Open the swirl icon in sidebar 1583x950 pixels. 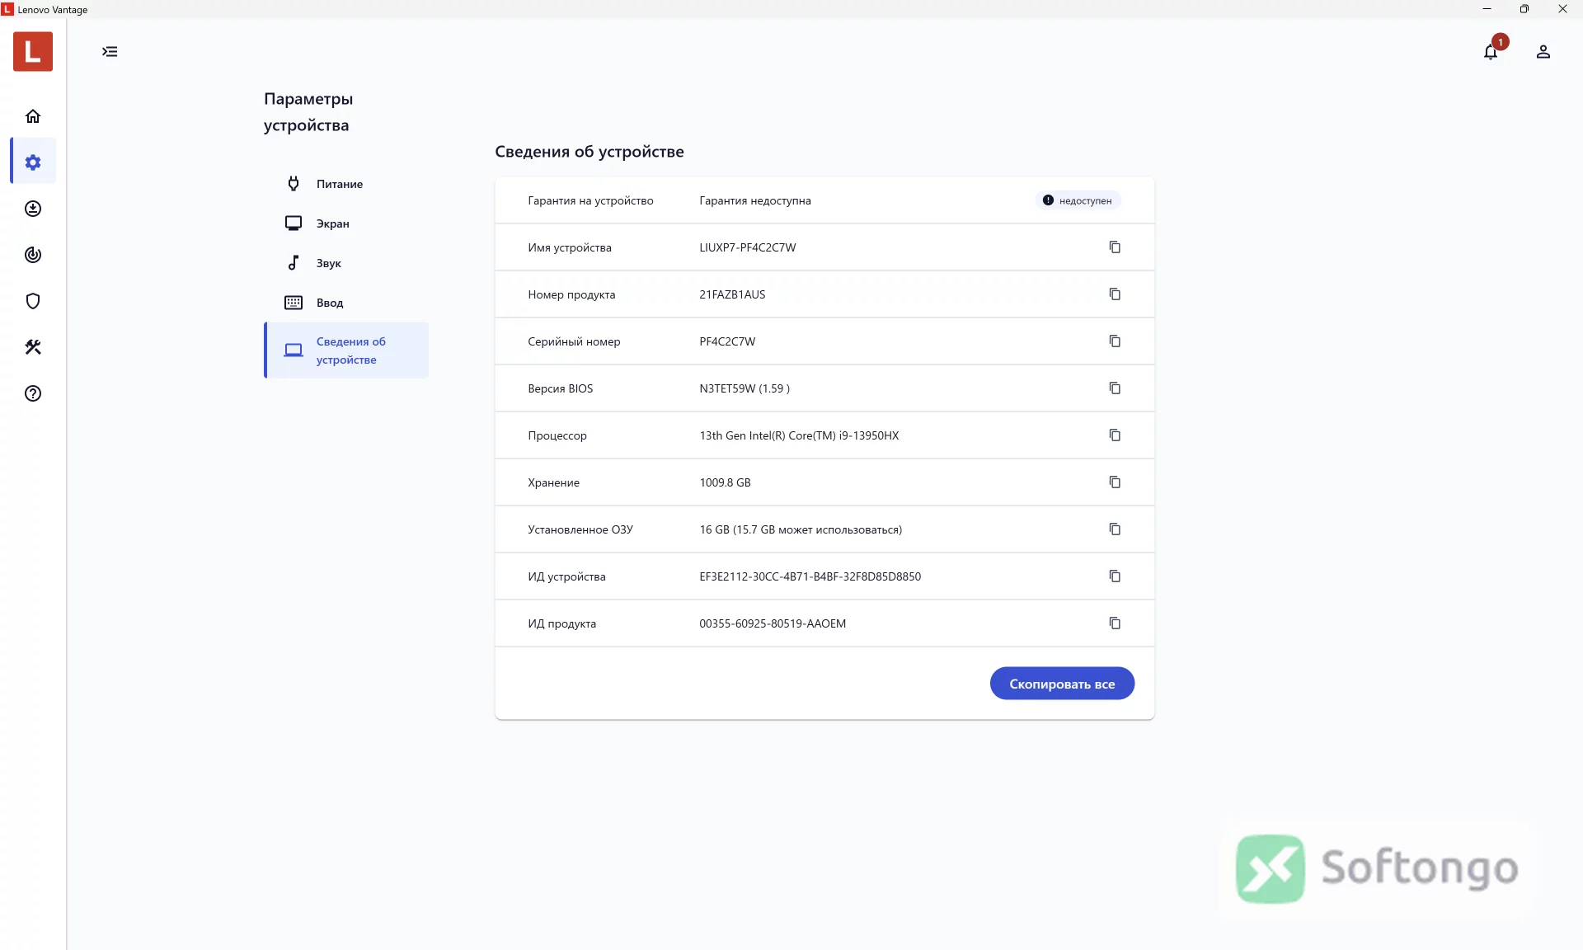(33, 255)
